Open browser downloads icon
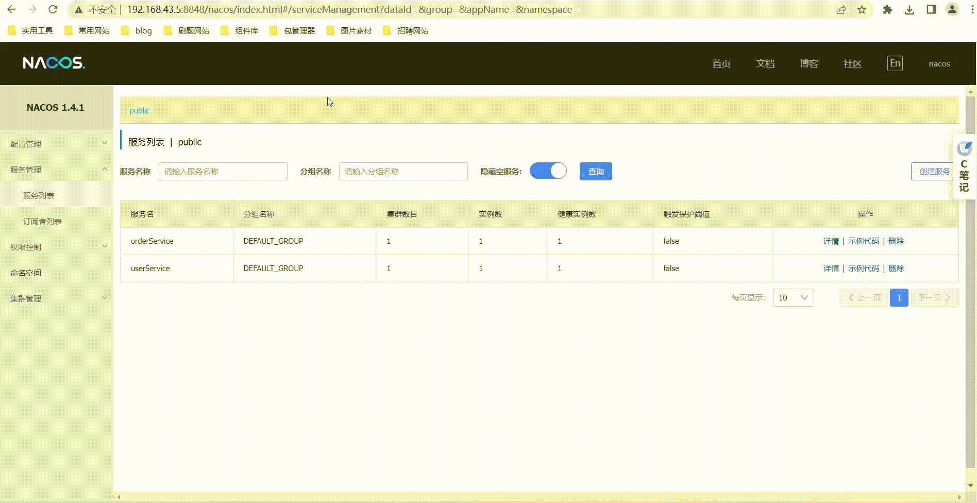Screen dimensions: 977x503 point(909,10)
